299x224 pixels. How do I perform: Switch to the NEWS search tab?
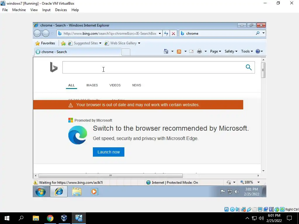coord(137,85)
